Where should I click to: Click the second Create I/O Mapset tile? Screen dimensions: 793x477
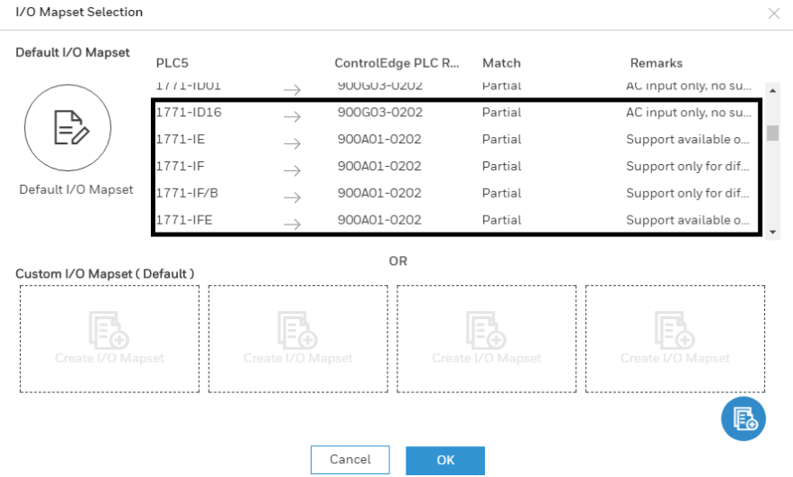pyautogui.click(x=298, y=339)
